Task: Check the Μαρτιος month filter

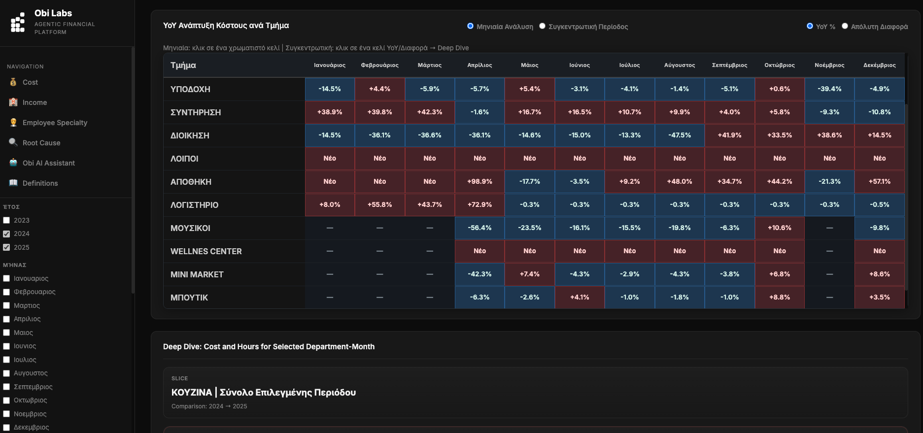Action: [6, 305]
